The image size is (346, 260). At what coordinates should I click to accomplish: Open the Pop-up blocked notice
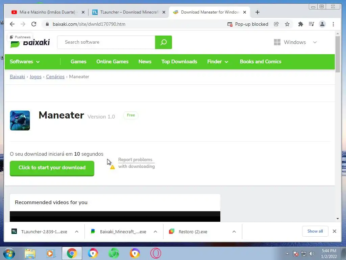point(248,24)
